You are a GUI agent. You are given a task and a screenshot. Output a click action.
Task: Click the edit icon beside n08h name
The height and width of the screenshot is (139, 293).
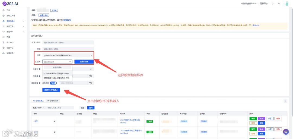55,121
